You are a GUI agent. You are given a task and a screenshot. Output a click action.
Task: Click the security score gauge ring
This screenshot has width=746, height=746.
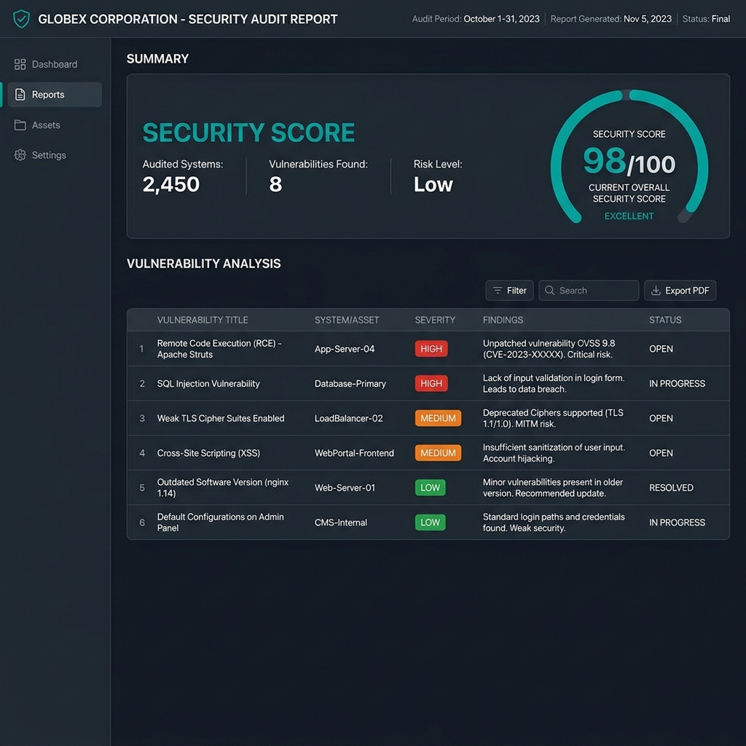pos(629,157)
